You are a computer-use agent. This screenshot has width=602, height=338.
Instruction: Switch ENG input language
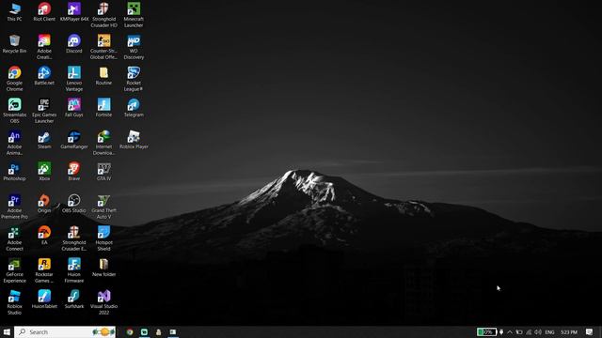tap(549, 331)
